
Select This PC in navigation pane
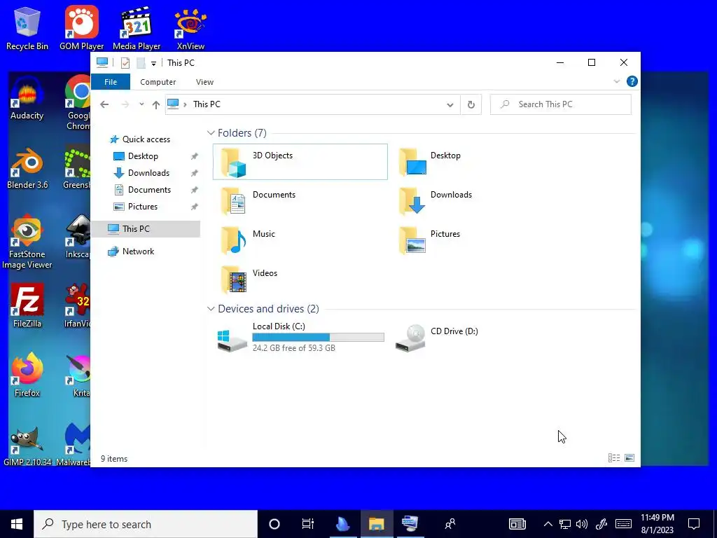pyautogui.click(x=146, y=229)
